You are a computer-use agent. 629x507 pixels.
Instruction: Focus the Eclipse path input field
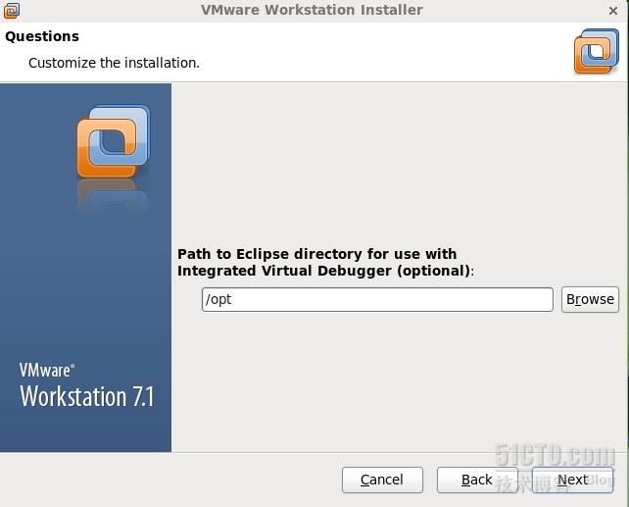[377, 299]
